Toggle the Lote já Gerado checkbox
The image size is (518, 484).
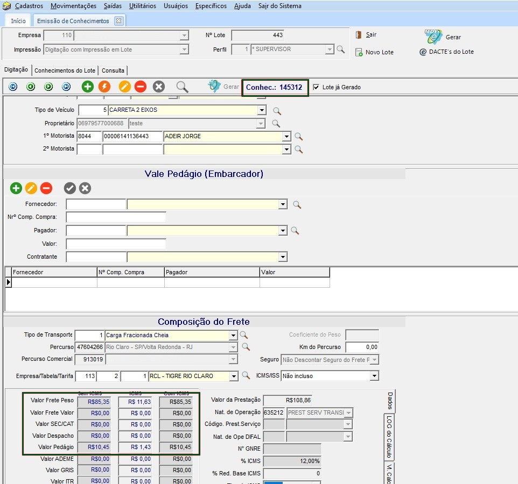point(316,87)
